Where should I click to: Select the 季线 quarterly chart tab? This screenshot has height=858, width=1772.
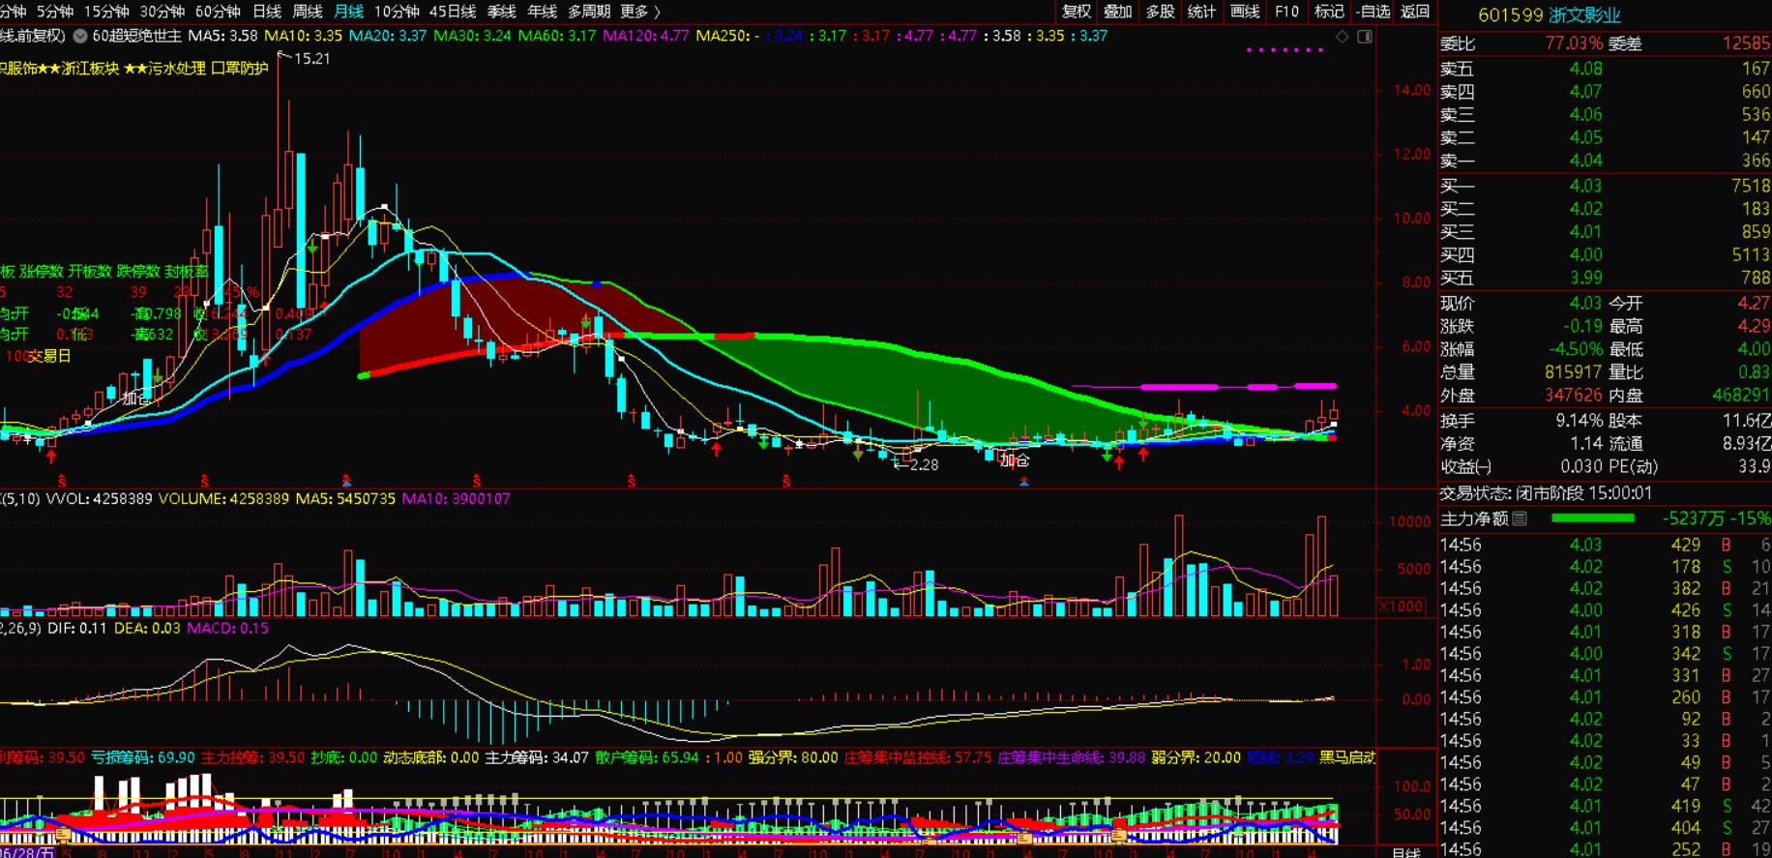click(501, 12)
